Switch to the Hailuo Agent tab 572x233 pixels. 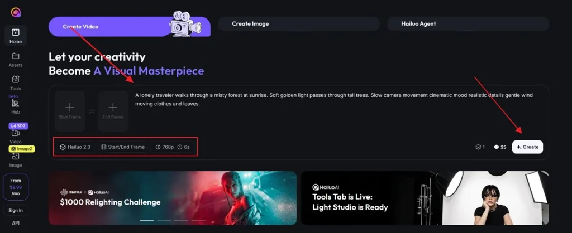click(468, 23)
